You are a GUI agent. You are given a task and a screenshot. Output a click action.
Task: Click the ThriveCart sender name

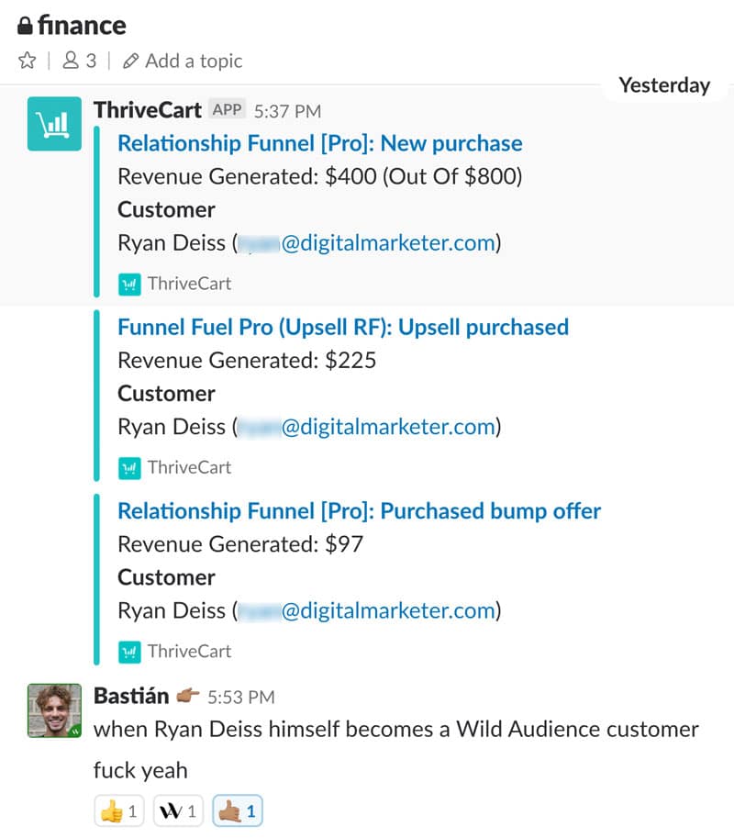[147, 110]
